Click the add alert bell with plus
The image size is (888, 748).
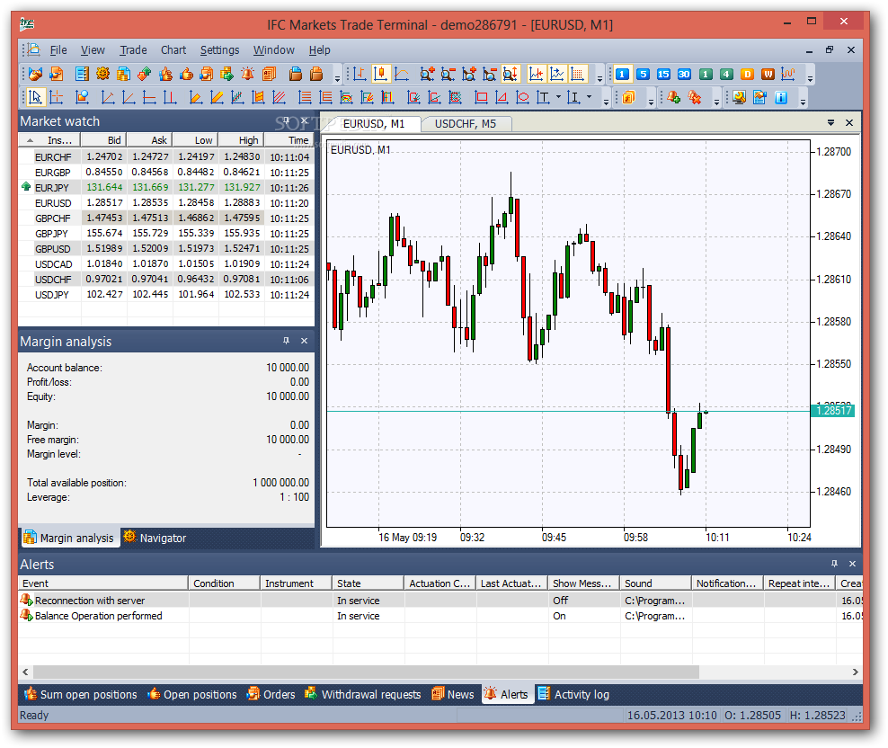[x=673, y=98]
